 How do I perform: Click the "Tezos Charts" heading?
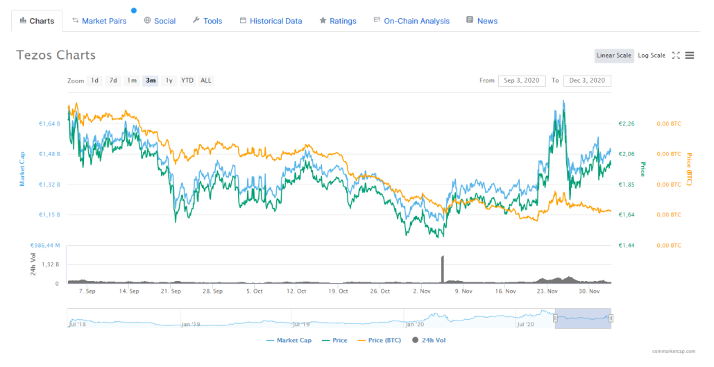[x=56, y=55]
